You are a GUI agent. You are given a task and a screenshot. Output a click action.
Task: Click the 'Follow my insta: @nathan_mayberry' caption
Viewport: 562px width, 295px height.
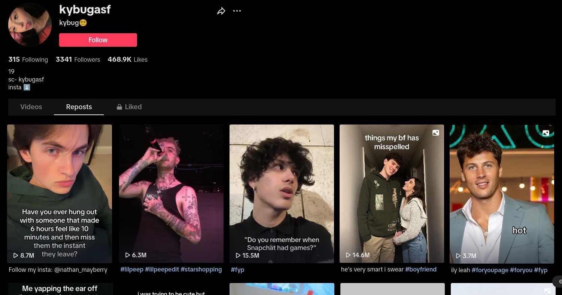(58, 270)
